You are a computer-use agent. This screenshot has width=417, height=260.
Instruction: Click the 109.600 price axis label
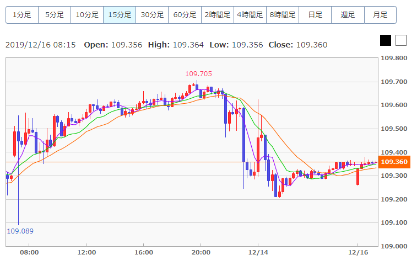click(394, 105)
